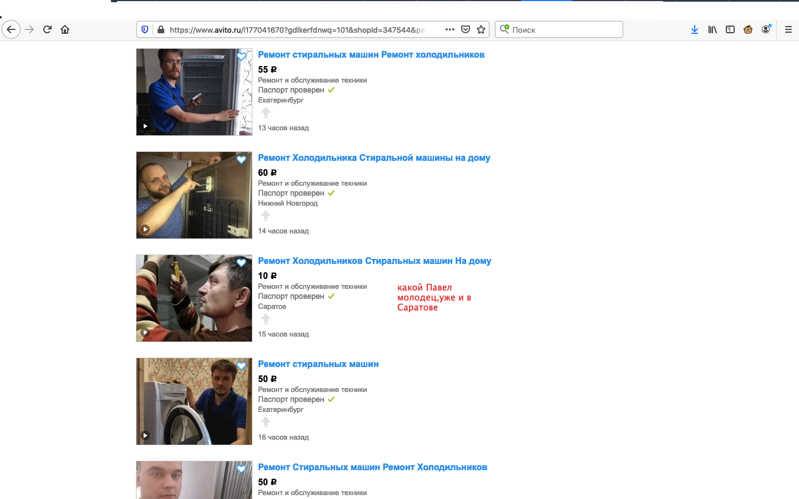Open photo of the Нижний Новгород listing
This screenshot has width=799, height=499.
194,195
